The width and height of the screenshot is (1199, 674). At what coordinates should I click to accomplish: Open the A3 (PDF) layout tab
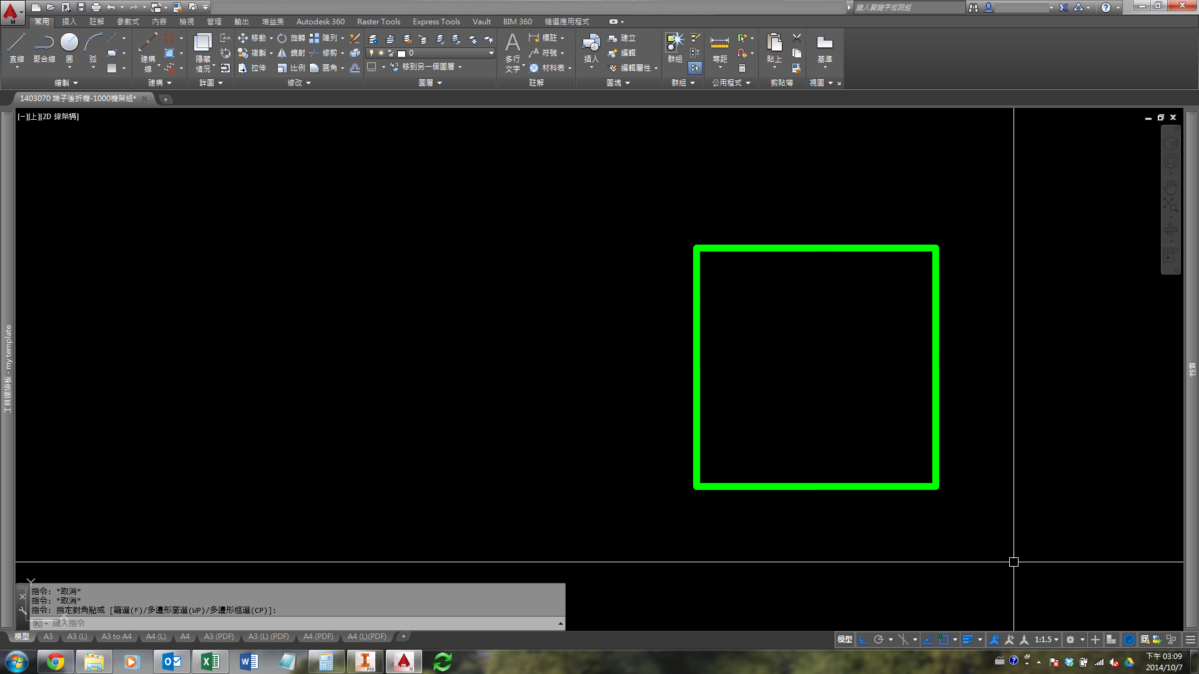click(x=219, y=637)
